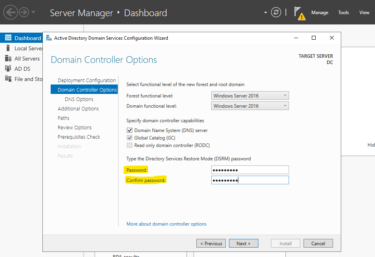This screenshot has width=375, height=257.
Task: Click the forward navigation arrow icon
Action: [24, 13]
